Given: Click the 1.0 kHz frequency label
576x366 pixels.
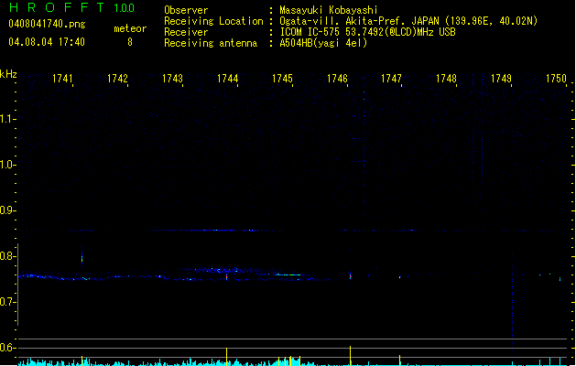Looking at the screenshot, I should (7, 164).
